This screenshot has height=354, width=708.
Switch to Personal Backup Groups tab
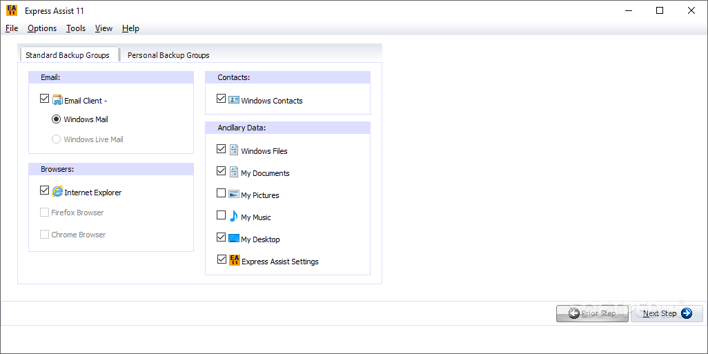pyautogui.click(x=168, y=55)
